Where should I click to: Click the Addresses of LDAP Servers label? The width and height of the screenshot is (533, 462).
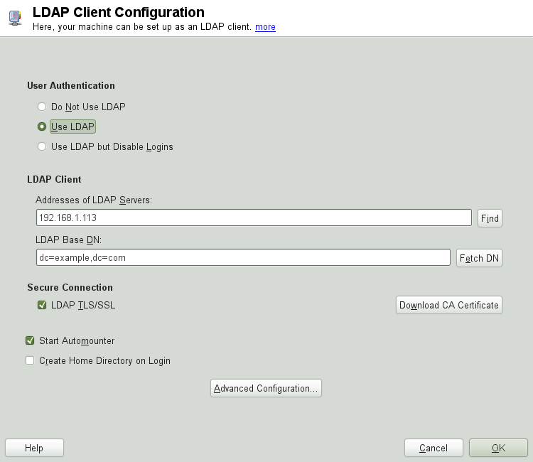pyautogui.click(x=94, y=200)
